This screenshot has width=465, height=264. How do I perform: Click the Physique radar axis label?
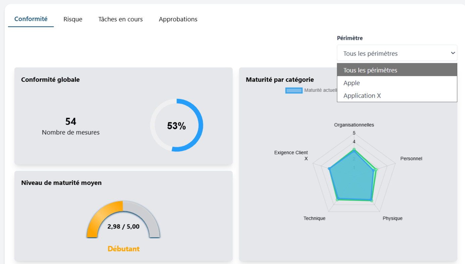coord(393,218)
